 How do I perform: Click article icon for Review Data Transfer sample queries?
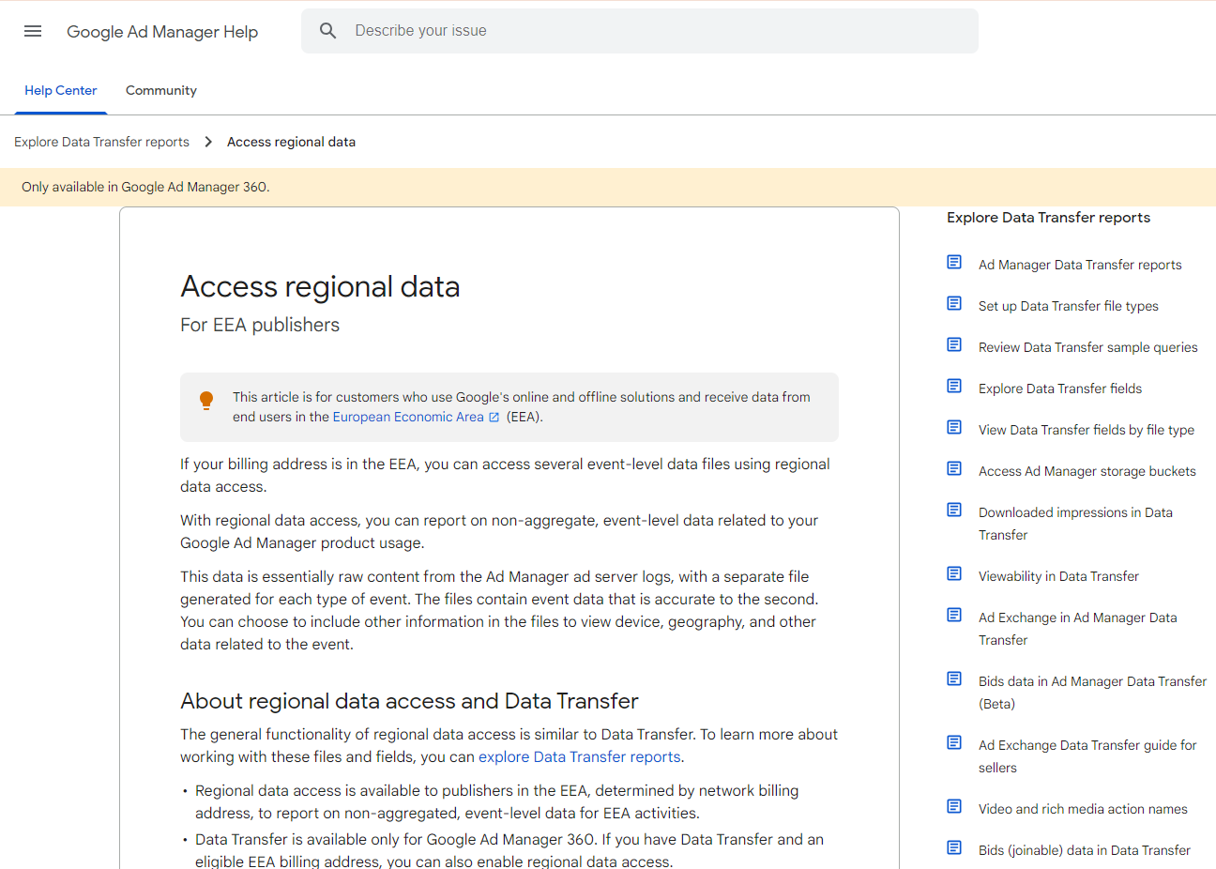coord(954,344)
